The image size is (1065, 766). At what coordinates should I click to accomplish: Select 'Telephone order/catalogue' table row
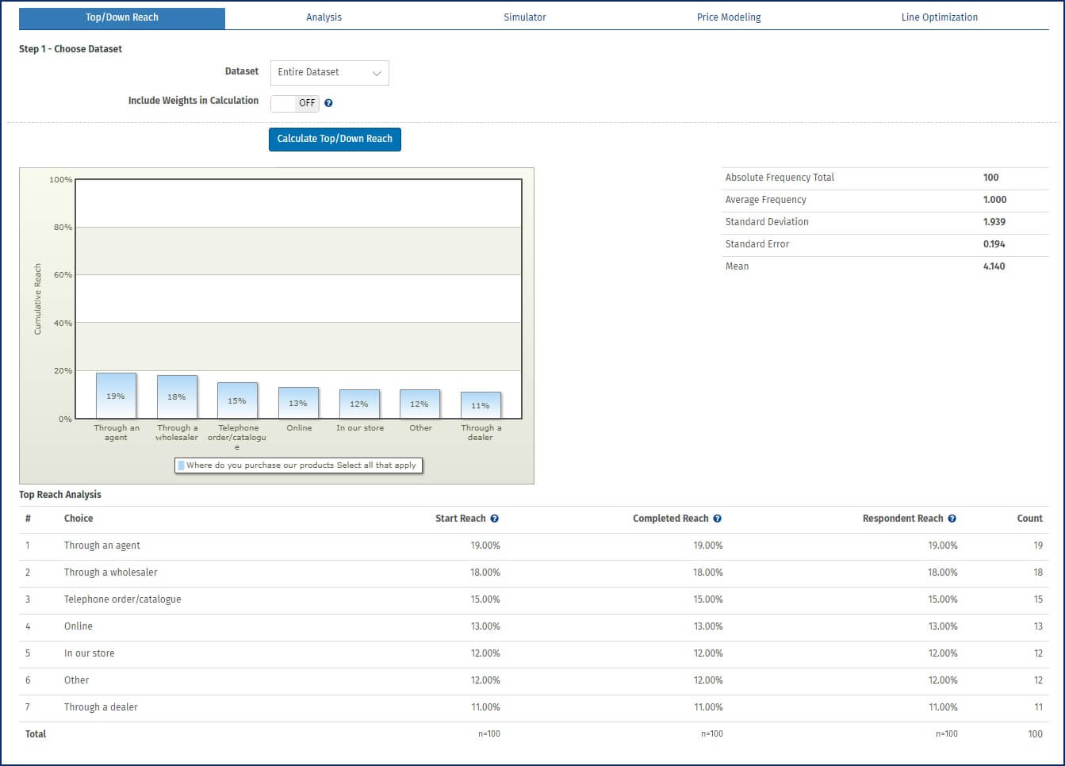coord(123,599)
